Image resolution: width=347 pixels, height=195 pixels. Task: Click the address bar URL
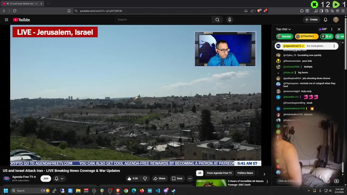[x=101, y=11]
